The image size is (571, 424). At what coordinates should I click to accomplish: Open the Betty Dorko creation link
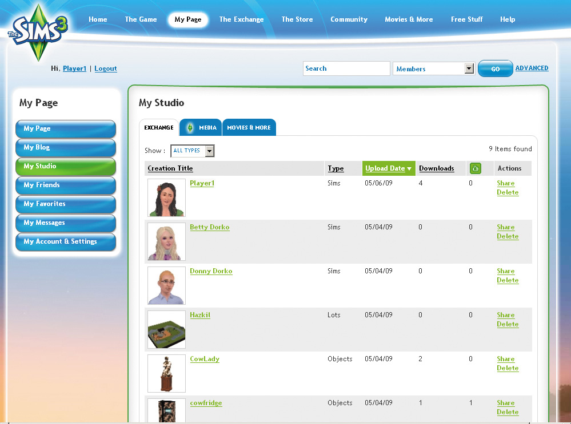[x=209, y=227]
